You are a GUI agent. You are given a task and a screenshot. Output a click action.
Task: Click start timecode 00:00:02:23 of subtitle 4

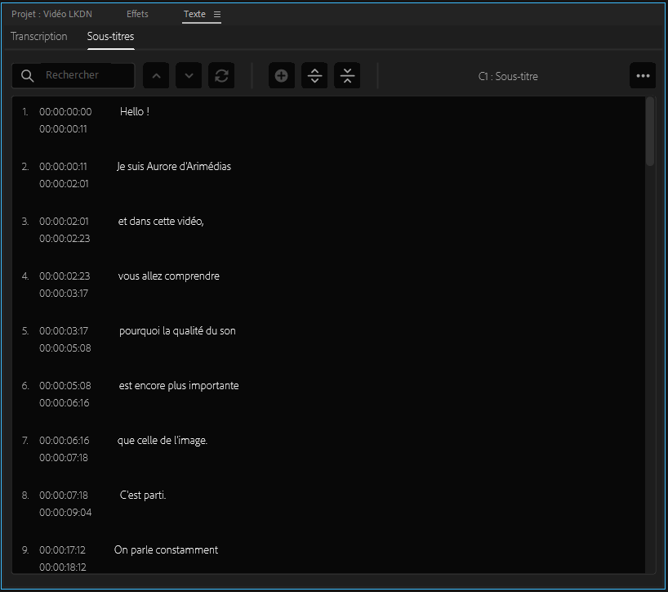coord(65,276)
